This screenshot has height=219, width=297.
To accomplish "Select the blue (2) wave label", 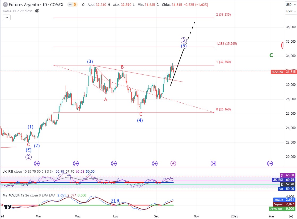I will 37,146.
